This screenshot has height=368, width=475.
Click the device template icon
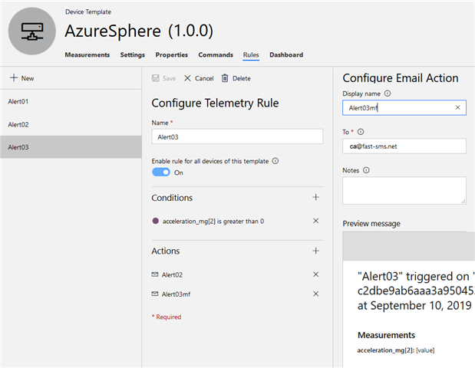pos(31,31)
